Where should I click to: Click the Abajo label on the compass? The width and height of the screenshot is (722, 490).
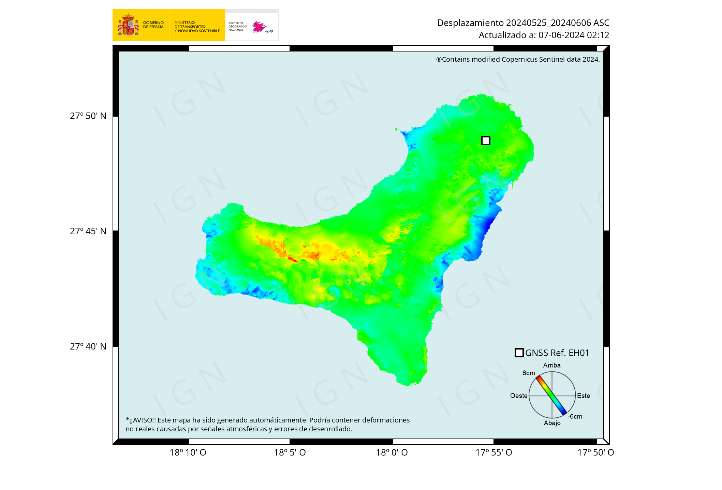(552, 423)
